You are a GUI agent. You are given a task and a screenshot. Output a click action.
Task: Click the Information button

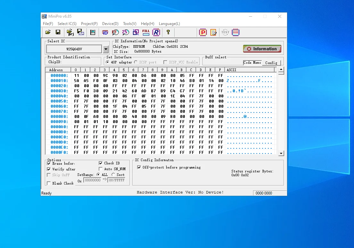[262, 49]
